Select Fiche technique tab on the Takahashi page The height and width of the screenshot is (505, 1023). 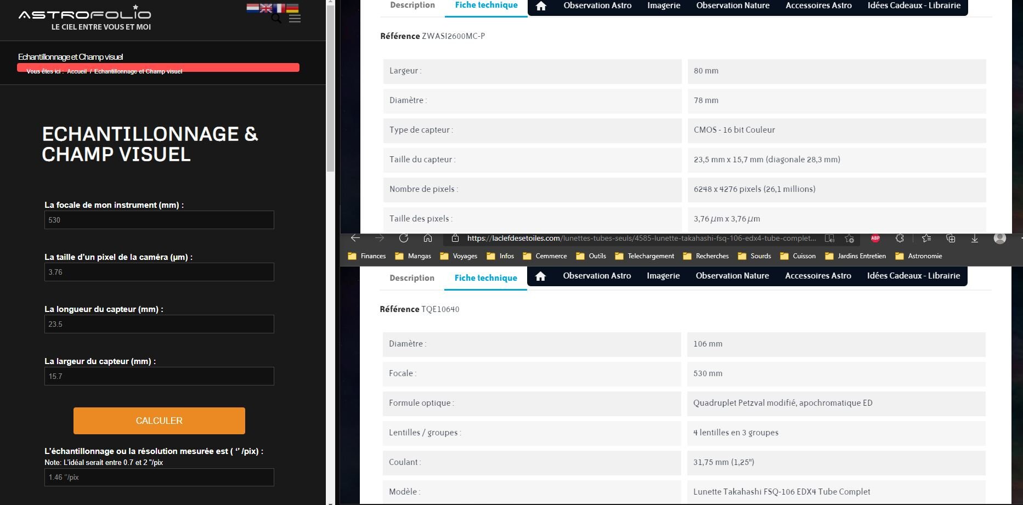tap(486, 278)
